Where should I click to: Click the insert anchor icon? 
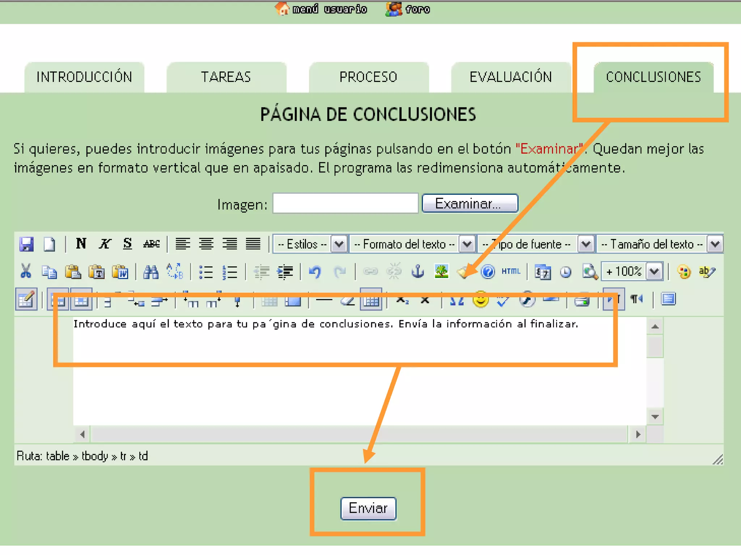pyautogui.click(x=418, y=271)
